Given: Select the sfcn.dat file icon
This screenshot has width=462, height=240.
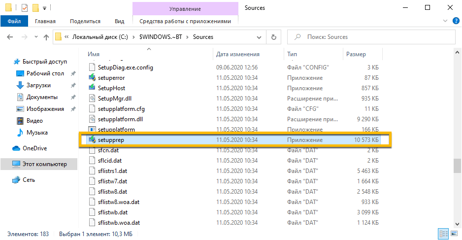Looking at the screenshot, I should tap(92, 150).
